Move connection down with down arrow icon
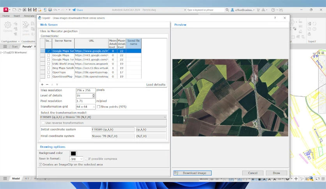The image size is (326, 189). pyautogui.click(x=57, y=84)
